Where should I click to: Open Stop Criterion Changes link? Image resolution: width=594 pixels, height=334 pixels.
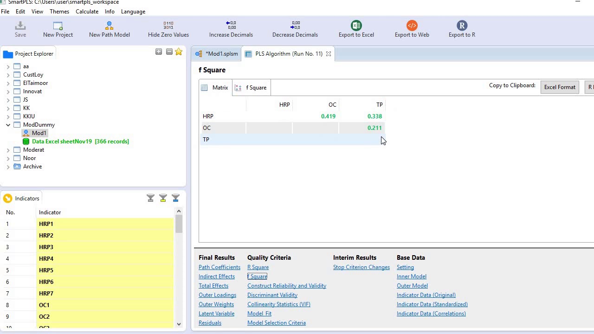pyautogui.click(x=362, y=267)
